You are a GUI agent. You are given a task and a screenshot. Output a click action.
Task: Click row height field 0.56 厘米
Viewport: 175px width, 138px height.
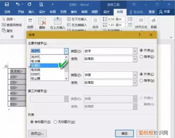point(116,19)
